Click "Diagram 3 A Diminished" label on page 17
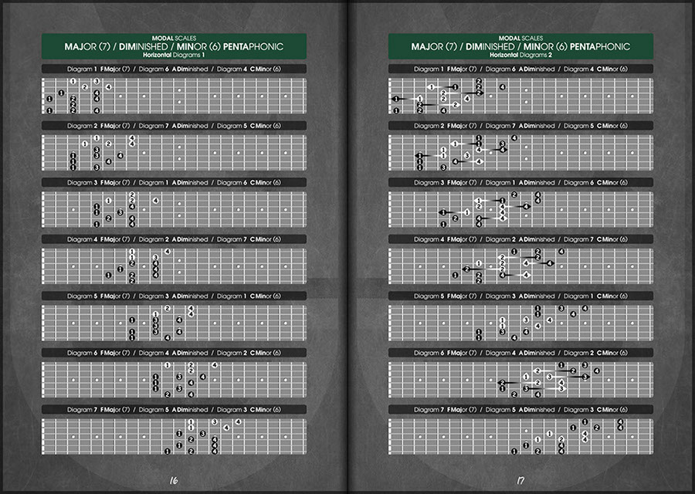This screenshot has width=695, height=494. (x=520, y=296)
